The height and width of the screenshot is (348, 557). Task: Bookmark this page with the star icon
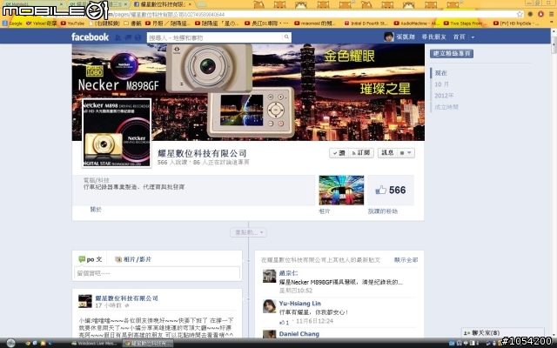coord(520,14)
